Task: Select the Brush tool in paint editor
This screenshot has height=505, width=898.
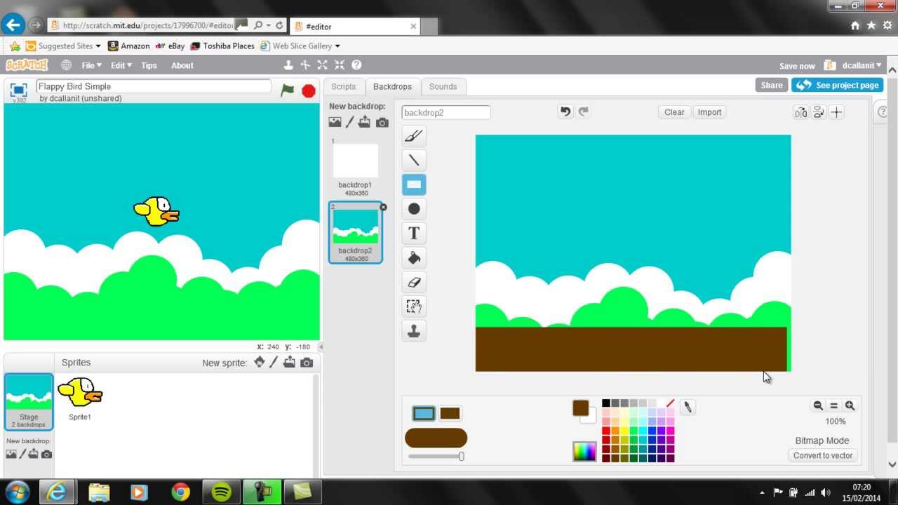Action: 414,136
